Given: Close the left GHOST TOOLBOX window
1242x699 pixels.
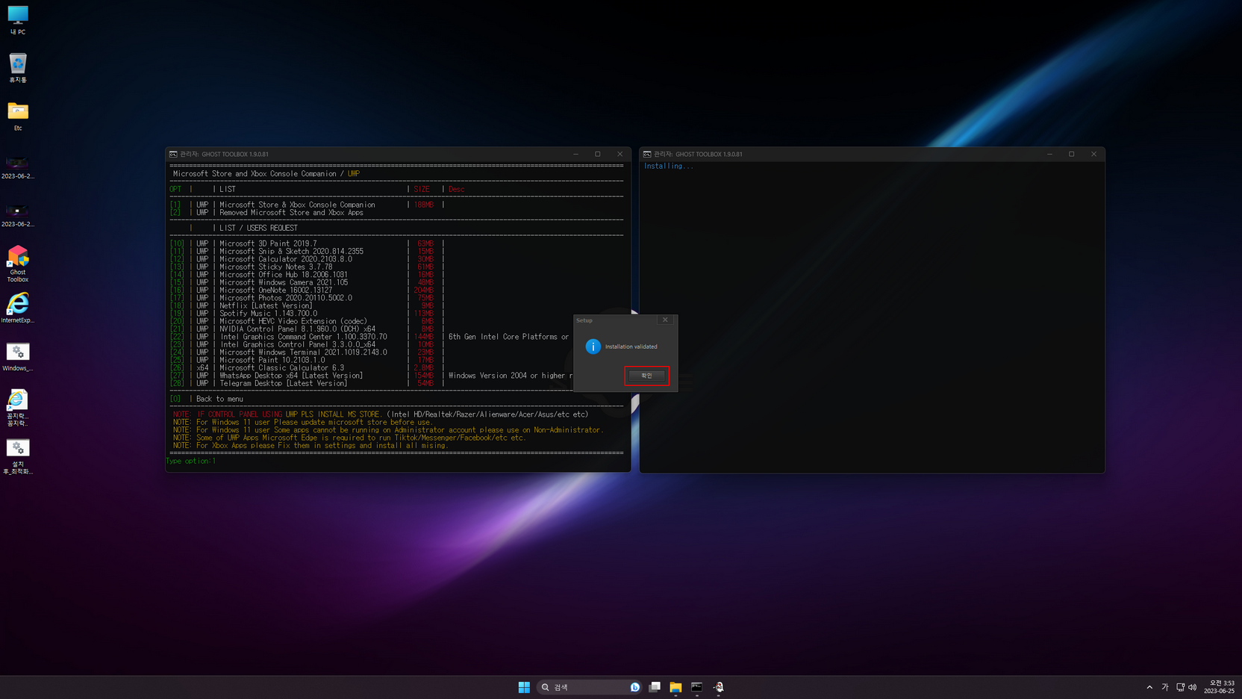Looking at the screenshot, I should [x=620, y=154].
